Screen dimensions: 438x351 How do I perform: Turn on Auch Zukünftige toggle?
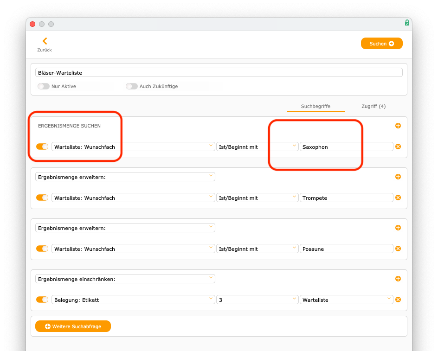click(x=132, y=86)
